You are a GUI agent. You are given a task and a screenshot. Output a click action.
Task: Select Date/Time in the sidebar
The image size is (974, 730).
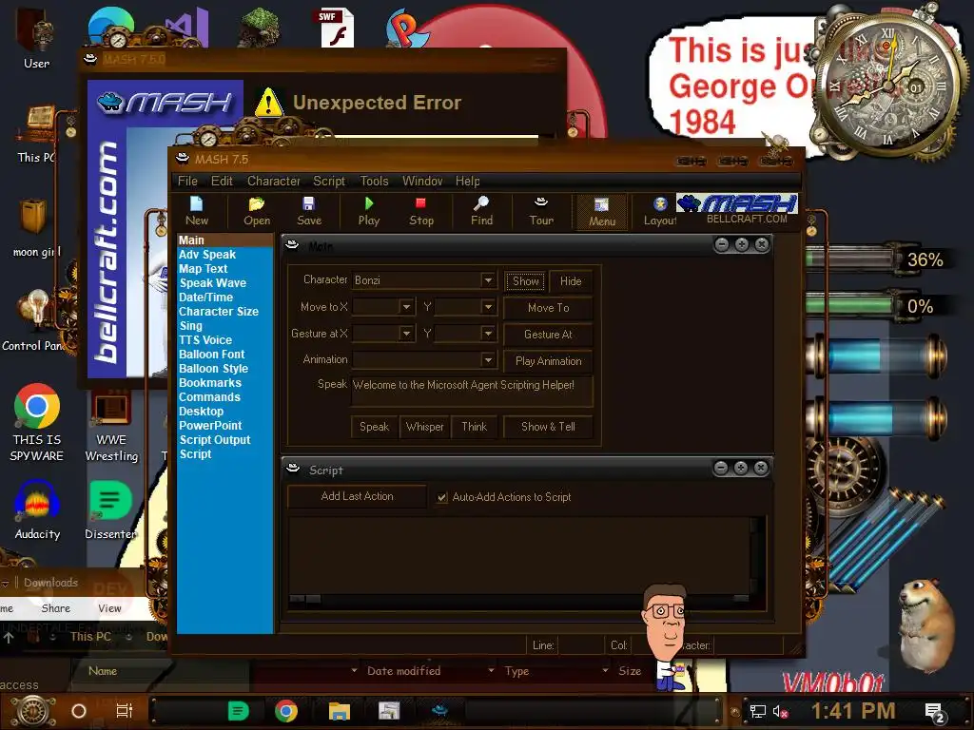click(205, 298)
